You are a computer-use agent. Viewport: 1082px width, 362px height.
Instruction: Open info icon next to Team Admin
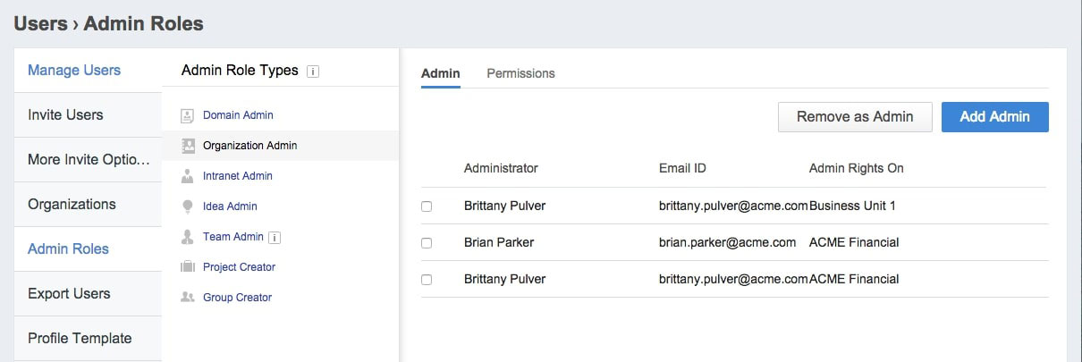coord(275,238)
